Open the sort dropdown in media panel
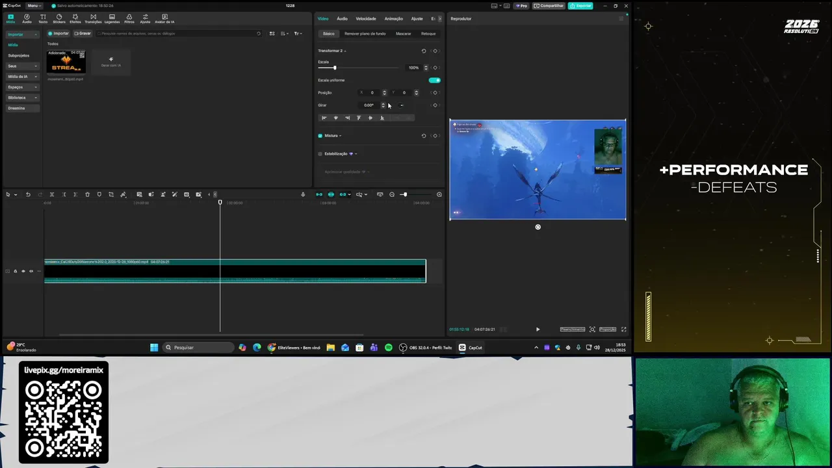Viewport: 832px width, 468px height. point(285,33)
